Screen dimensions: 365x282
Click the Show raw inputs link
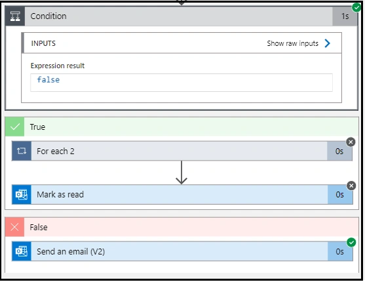[293, 43]
